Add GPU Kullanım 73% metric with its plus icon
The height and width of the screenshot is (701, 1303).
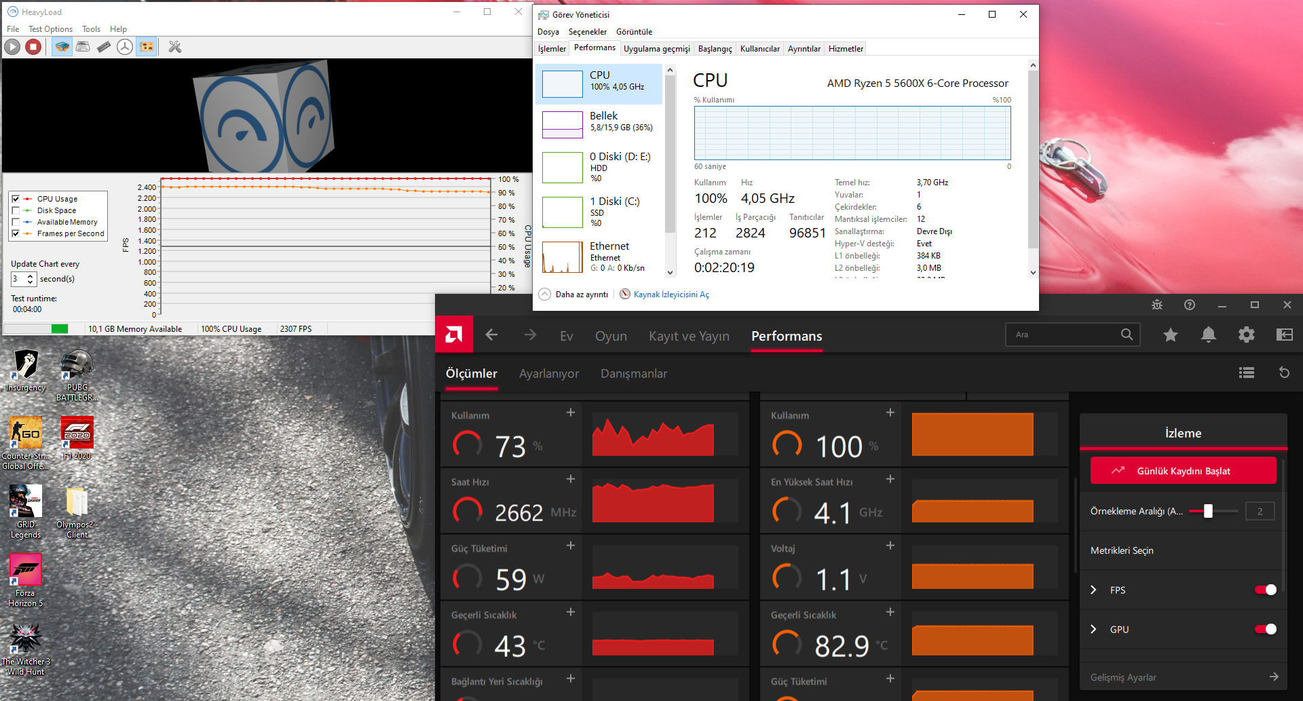571,413
